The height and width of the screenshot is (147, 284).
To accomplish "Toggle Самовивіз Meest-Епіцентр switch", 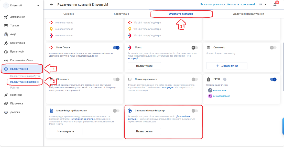I will coord(195,111).
